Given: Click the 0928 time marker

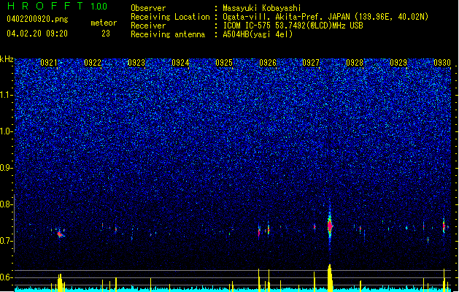Looking at the screenshot, I should point(355,63).
